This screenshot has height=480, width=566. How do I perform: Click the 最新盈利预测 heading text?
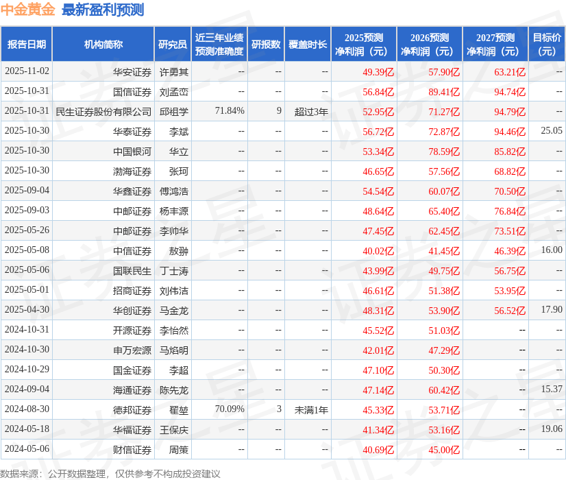tap(103, 10)
